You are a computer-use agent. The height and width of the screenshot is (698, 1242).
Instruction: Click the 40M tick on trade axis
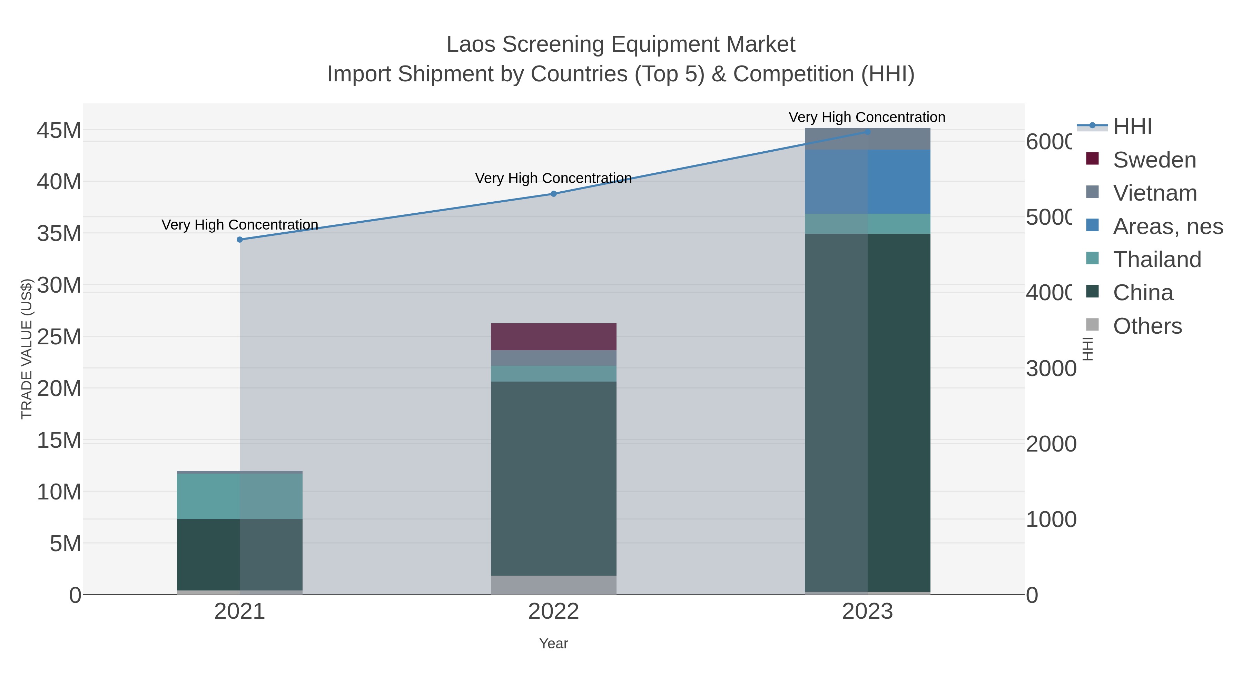coord(59,182)
